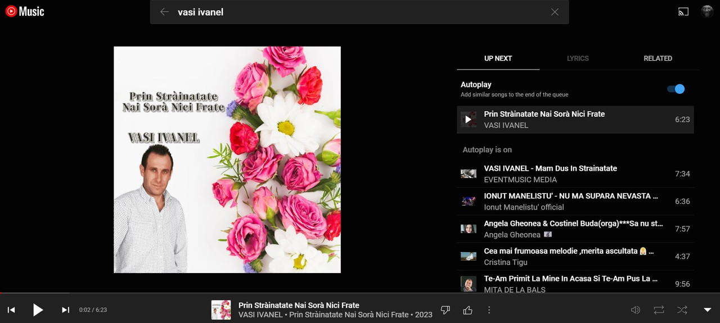Click the elapsed time 0:02 / 6:23
The width and height of the screenshot is (720, 323).
[93, 310]
